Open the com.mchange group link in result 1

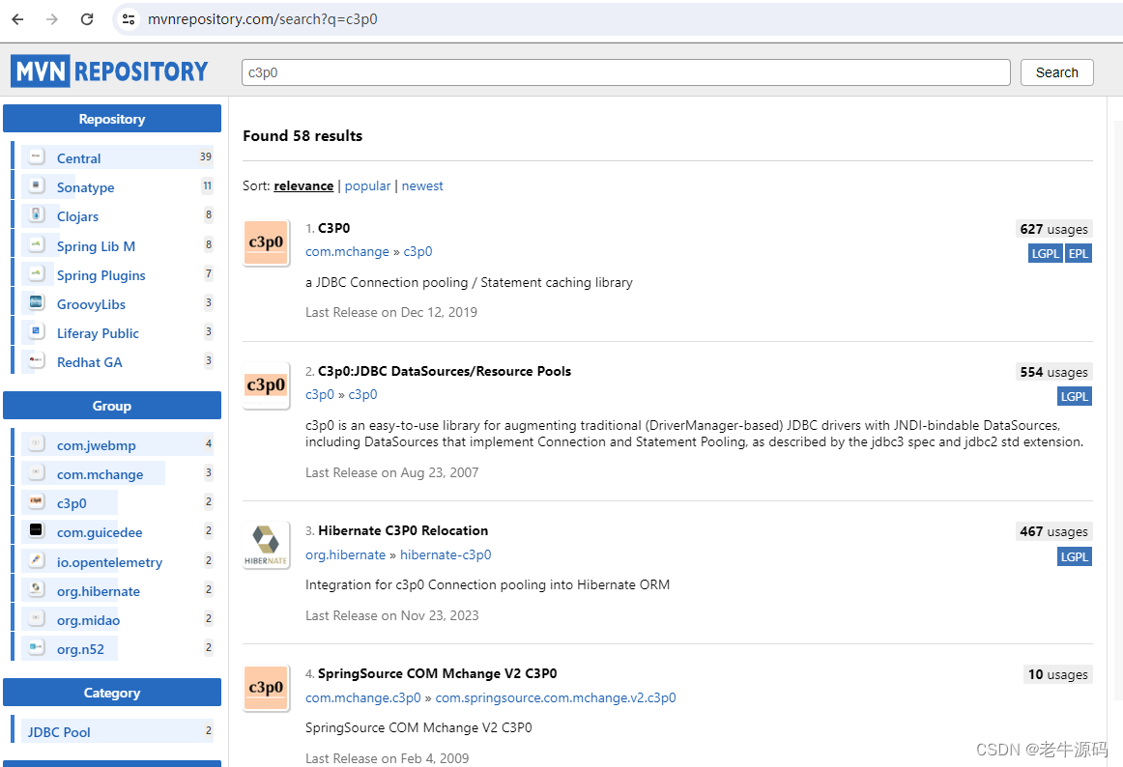point(347,251)
